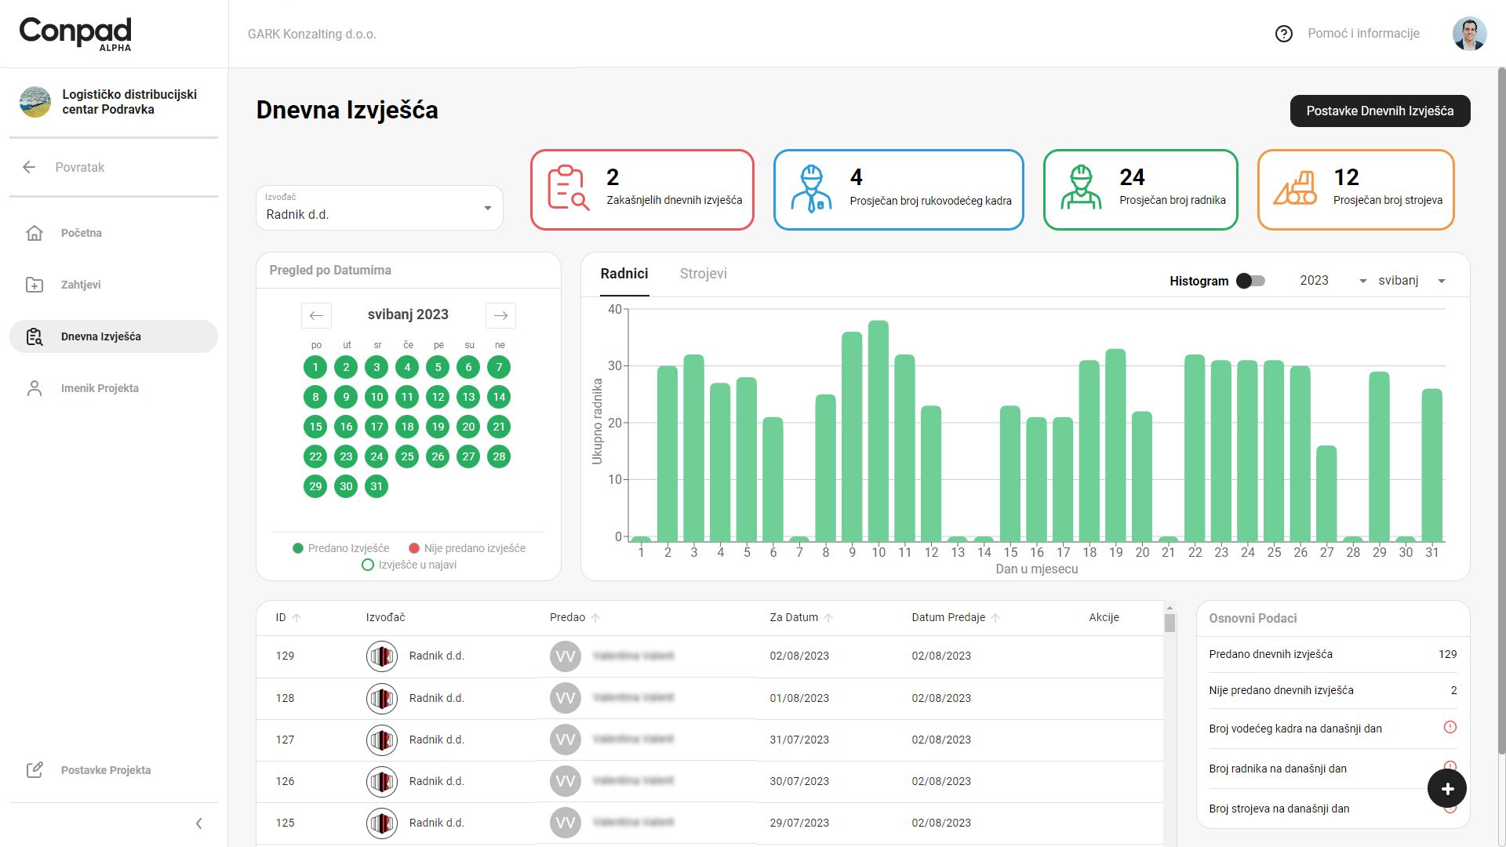Click the black plus floating button

tap(1446, 789)
